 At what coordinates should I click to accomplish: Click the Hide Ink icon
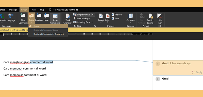(x=160, y=16)
